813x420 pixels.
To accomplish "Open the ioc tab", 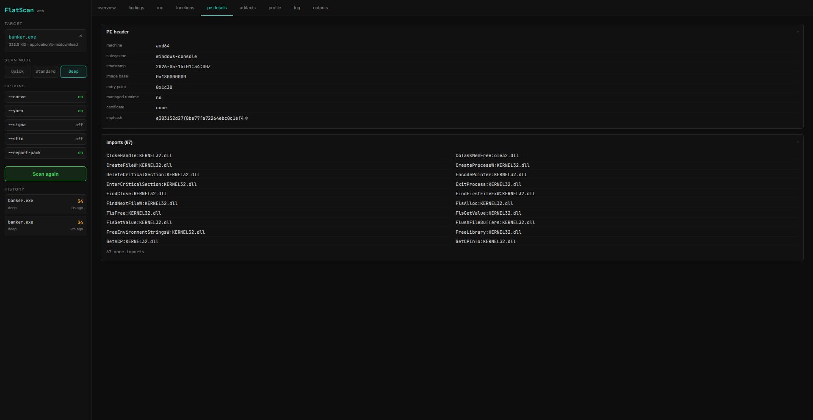I will (160, 8).
